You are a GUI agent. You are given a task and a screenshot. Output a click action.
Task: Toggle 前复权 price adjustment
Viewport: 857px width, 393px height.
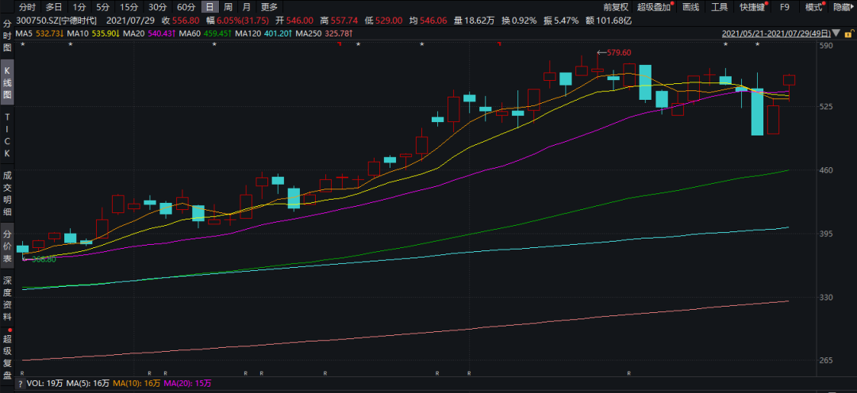click(x=615, y=7)
